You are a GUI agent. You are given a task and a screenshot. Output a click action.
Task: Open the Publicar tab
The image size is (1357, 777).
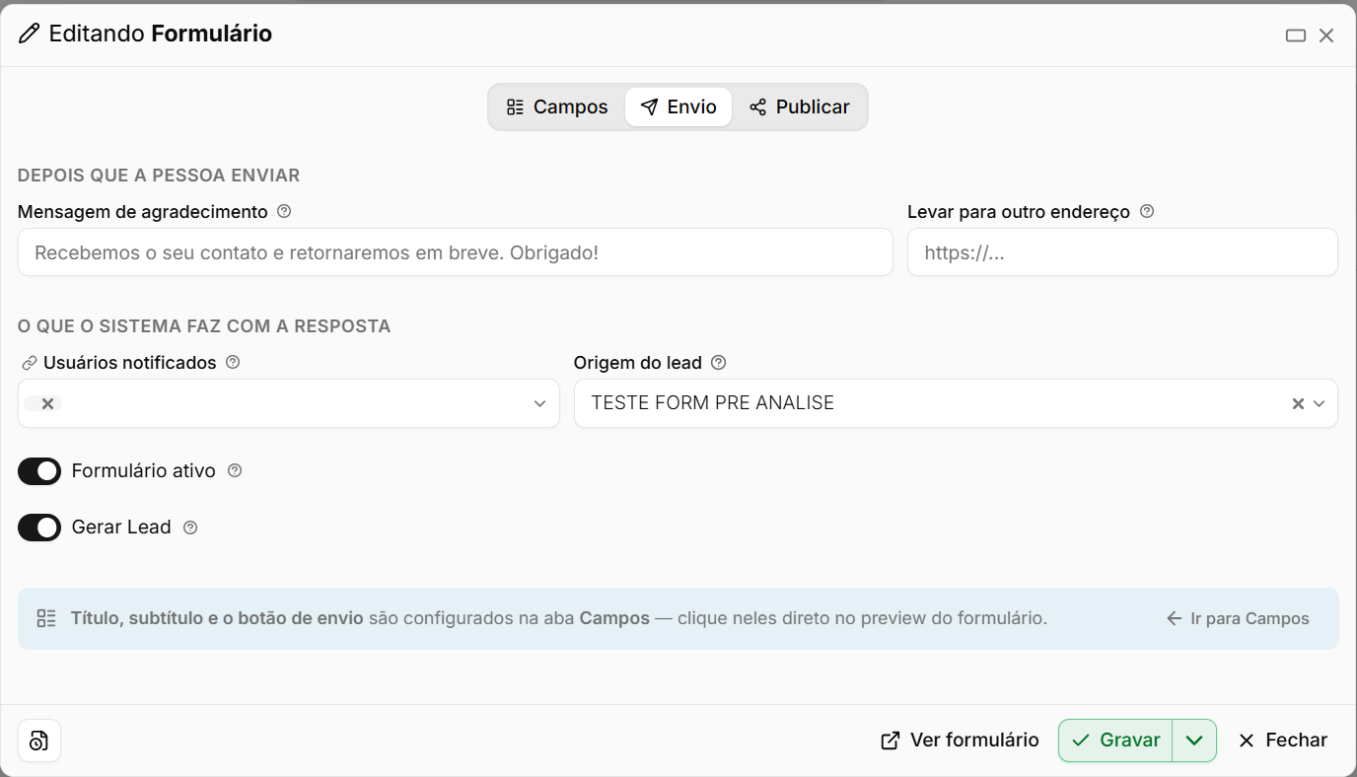click(x=800, y=106)
